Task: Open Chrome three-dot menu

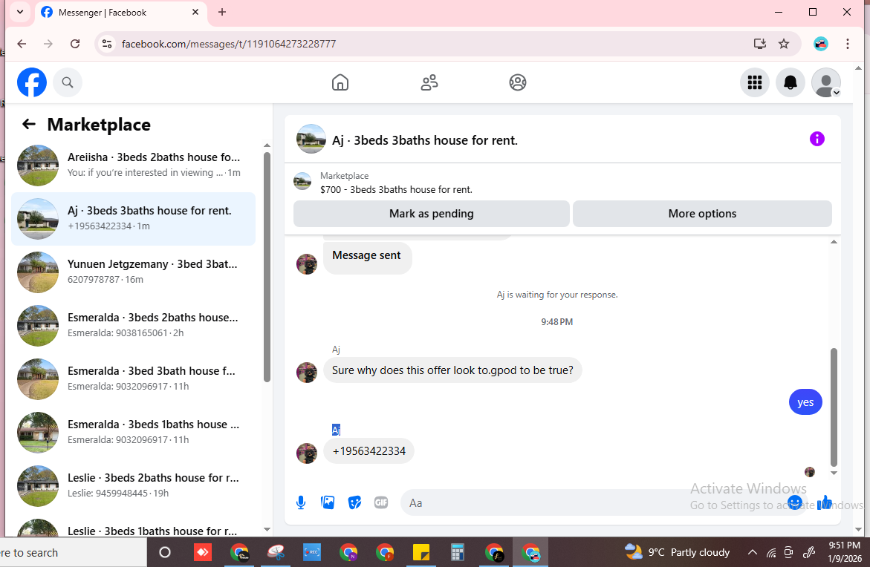Action: click(x=847, y=44)
